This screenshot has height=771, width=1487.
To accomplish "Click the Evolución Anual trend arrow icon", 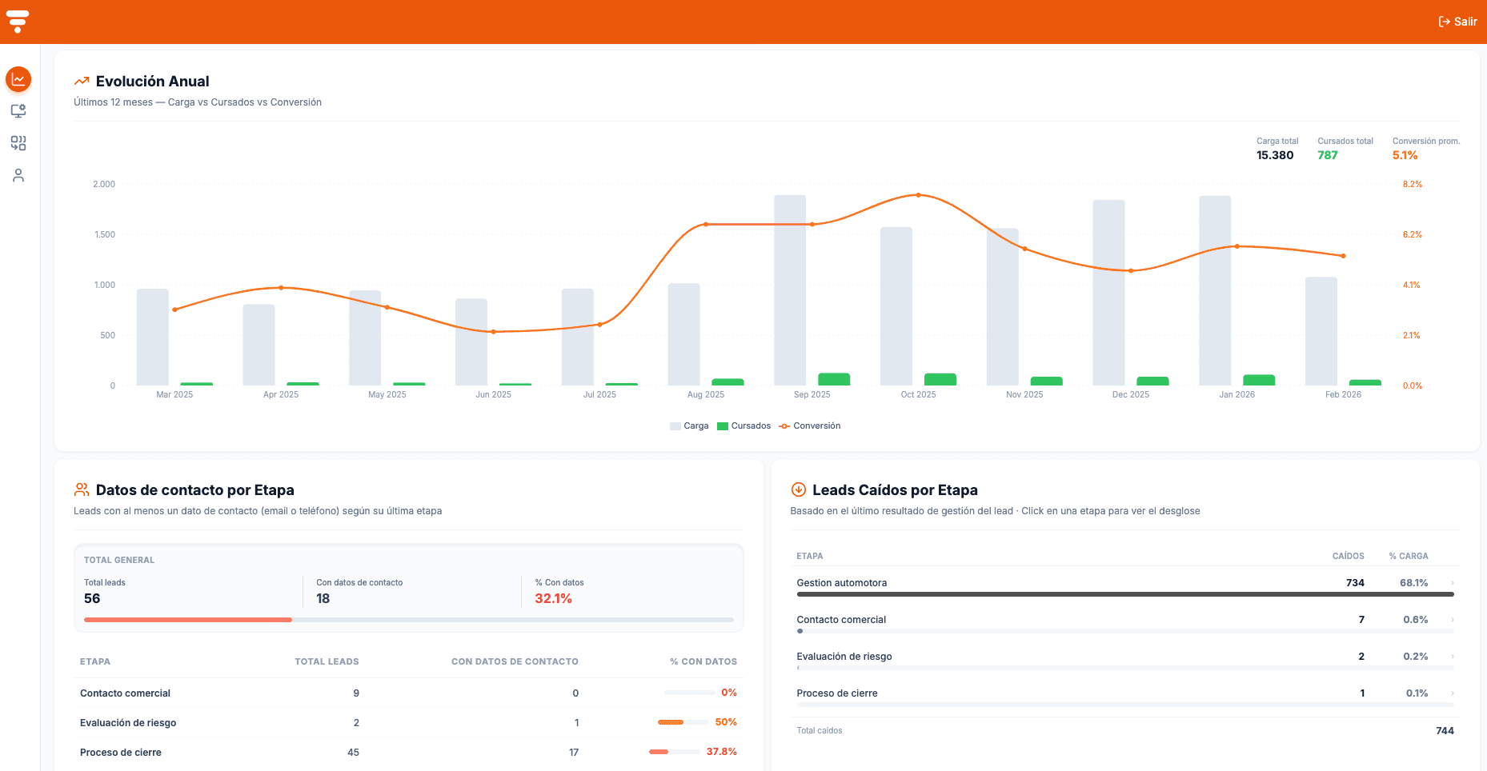I will tap(82, 82).
